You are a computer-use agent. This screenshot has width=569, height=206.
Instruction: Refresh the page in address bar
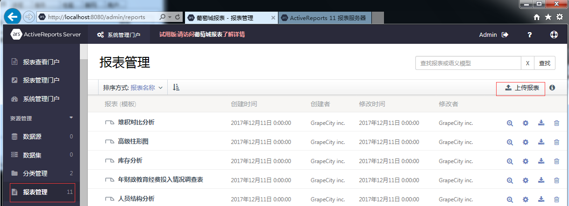(178, 17)
